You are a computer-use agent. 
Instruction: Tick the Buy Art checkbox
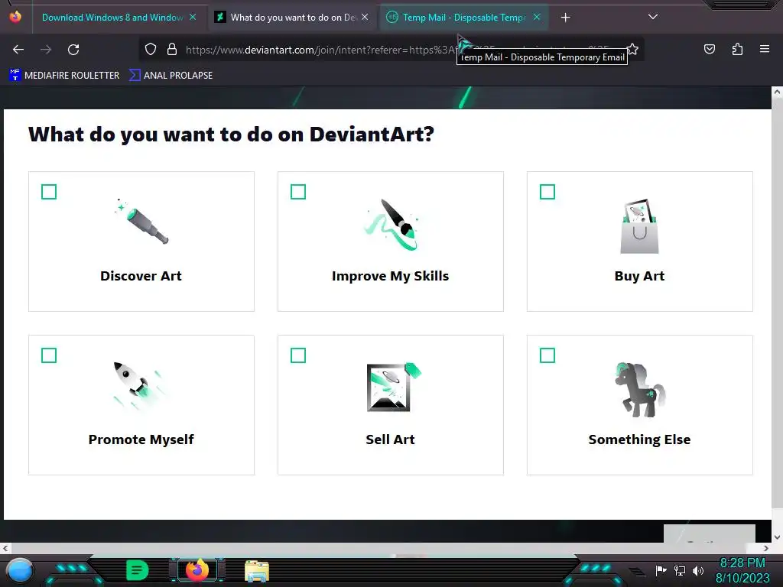[547, 192]
